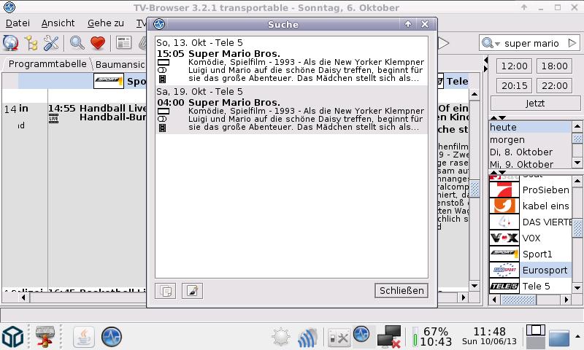Click the Wi-Fi signal icon in system tray
The image size is (584, 350).
click(307, 337)
